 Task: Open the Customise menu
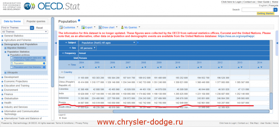click(69, 27)
